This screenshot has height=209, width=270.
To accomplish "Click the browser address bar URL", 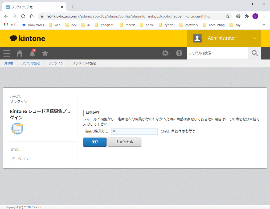I will (128, 16).
